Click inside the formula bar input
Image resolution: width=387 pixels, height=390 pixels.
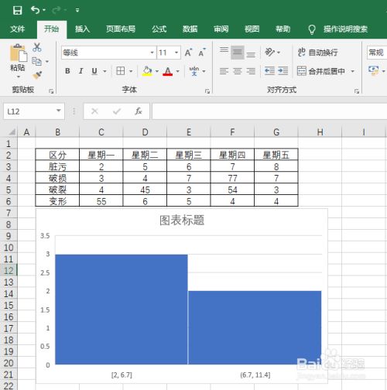[269, 111]
